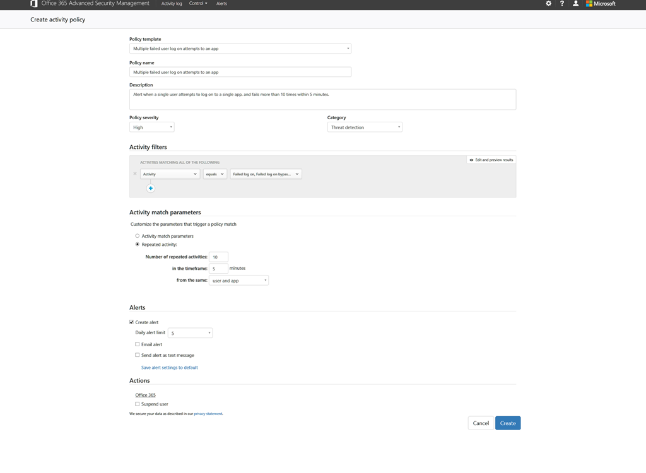Enable the Email alert checkbox
Image resolution: width=646 pixels, height=473 pixels.
(x=138, y=344)
